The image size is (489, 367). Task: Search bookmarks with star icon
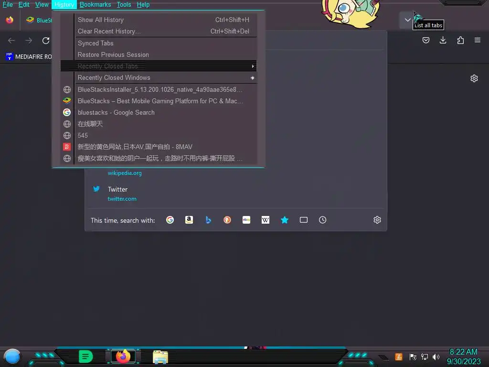pos(285,220)
